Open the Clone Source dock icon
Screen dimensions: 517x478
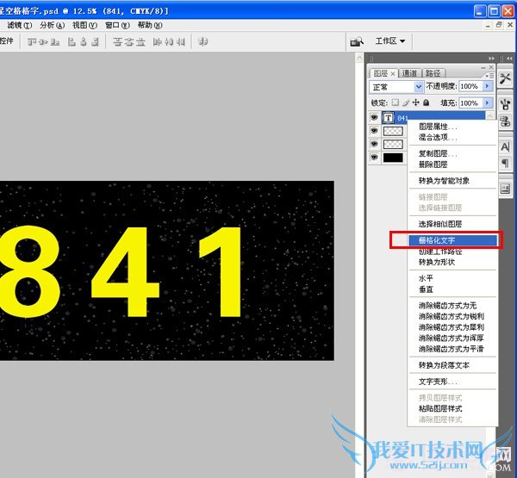tap(505, 121)
